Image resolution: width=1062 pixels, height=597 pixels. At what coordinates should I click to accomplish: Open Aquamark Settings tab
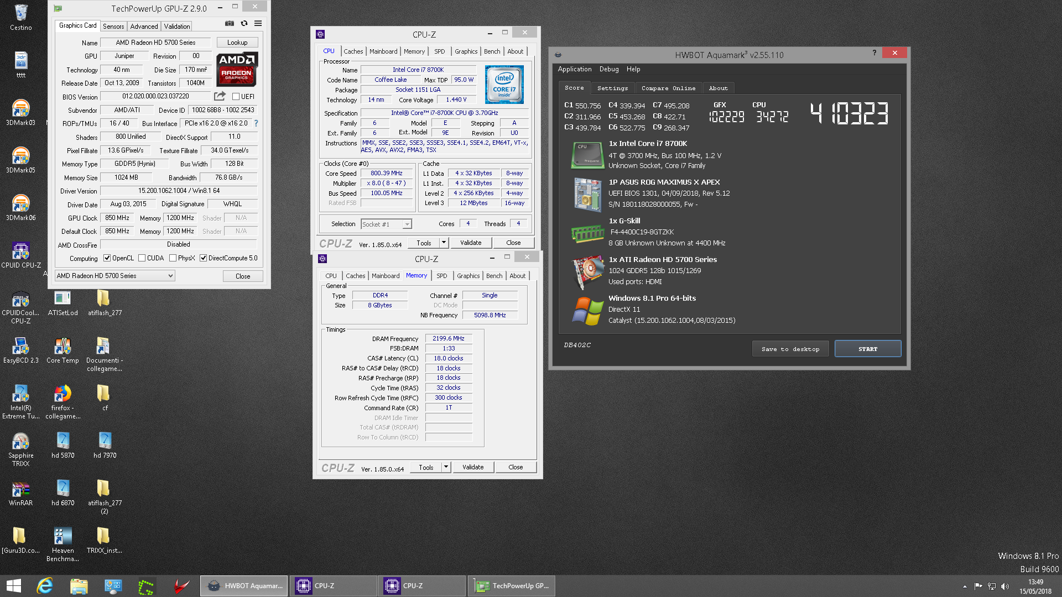tap(612, 88)
